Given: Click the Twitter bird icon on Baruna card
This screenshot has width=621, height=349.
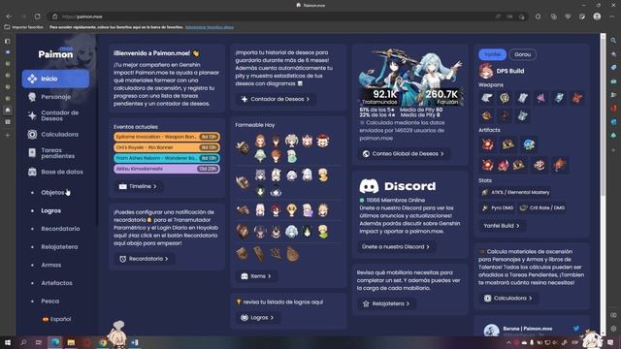Looking at the screenshot, I should [x=576, y=329].
